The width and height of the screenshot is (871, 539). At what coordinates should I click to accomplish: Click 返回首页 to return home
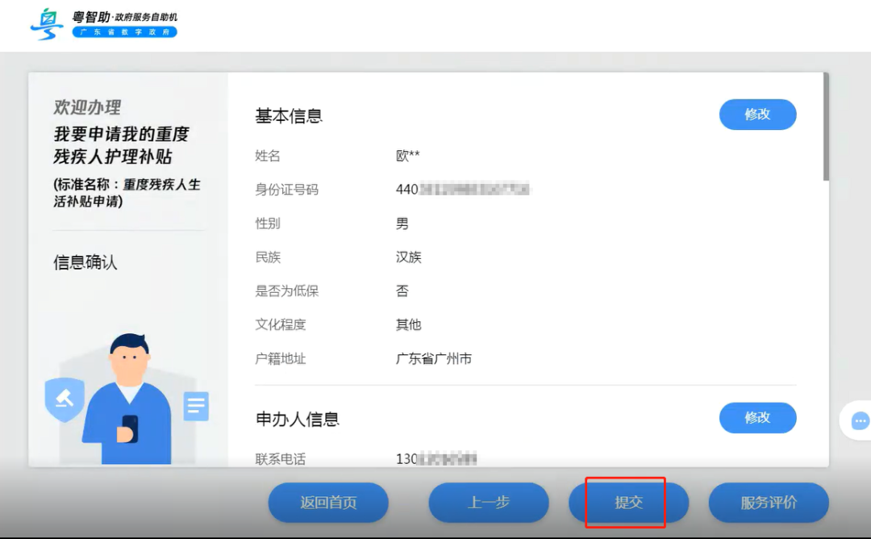coord(328,502)
